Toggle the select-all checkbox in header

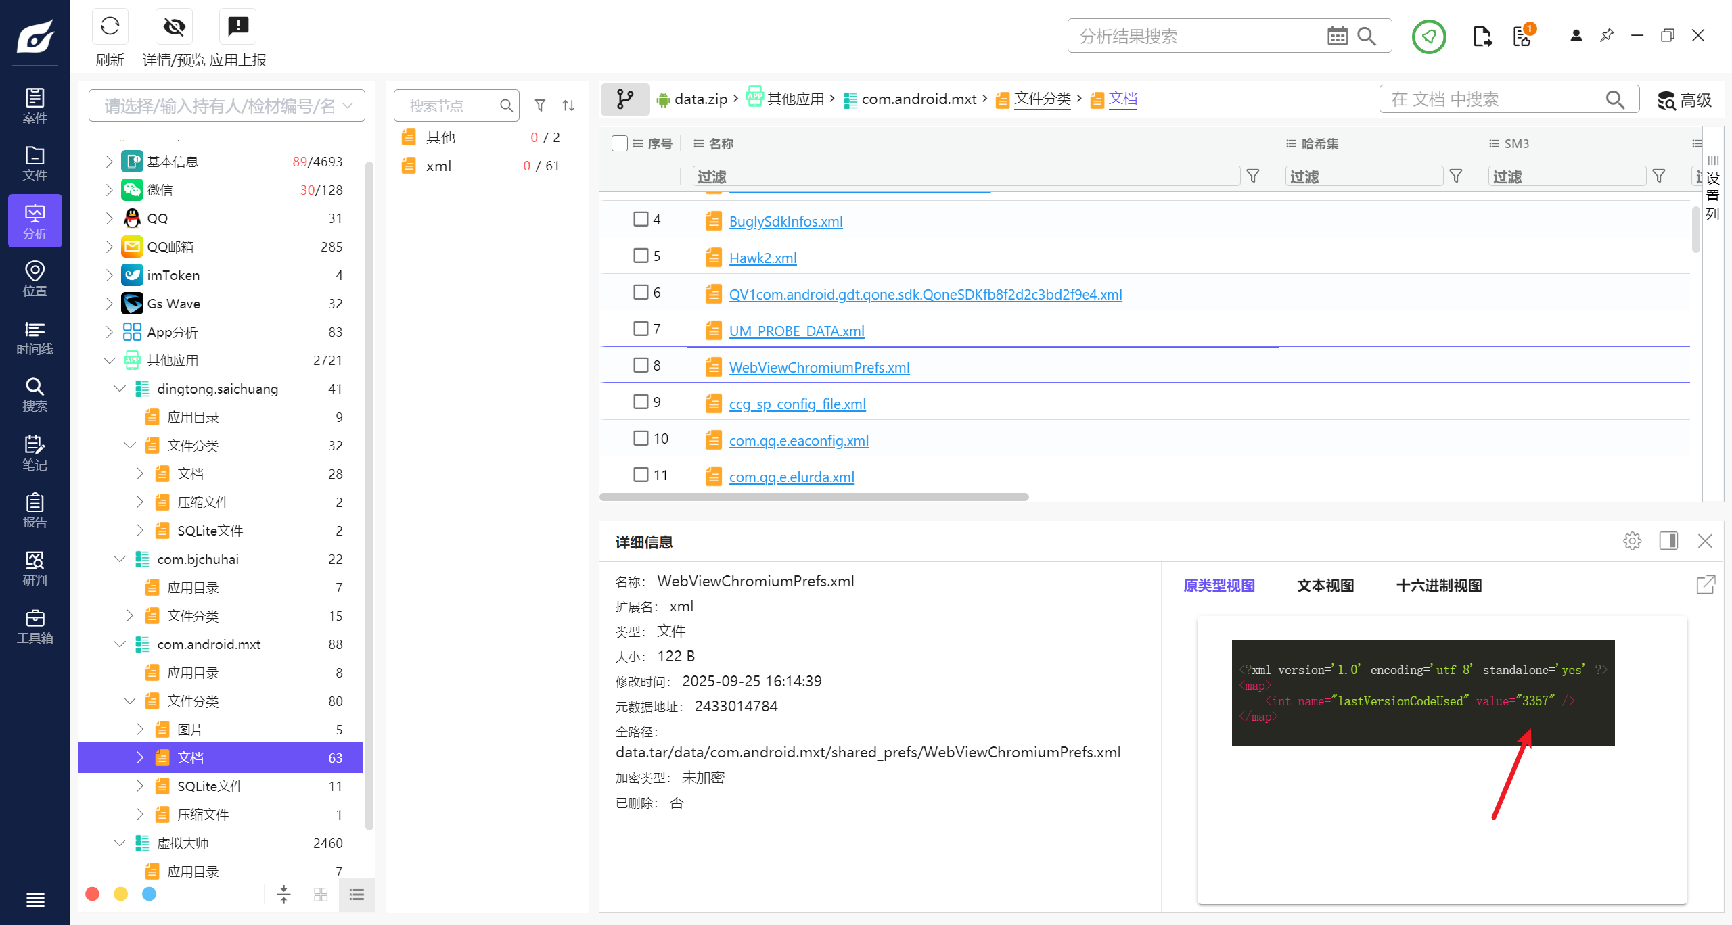619,143
